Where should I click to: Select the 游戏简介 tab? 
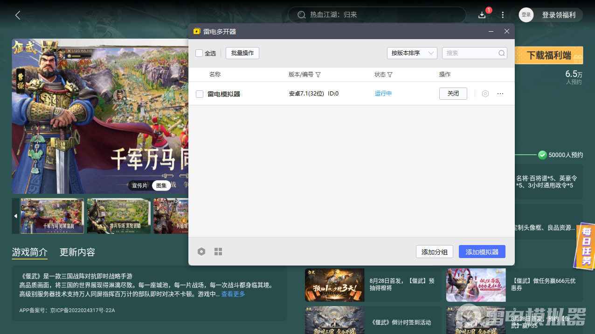[x=29, y=252]
